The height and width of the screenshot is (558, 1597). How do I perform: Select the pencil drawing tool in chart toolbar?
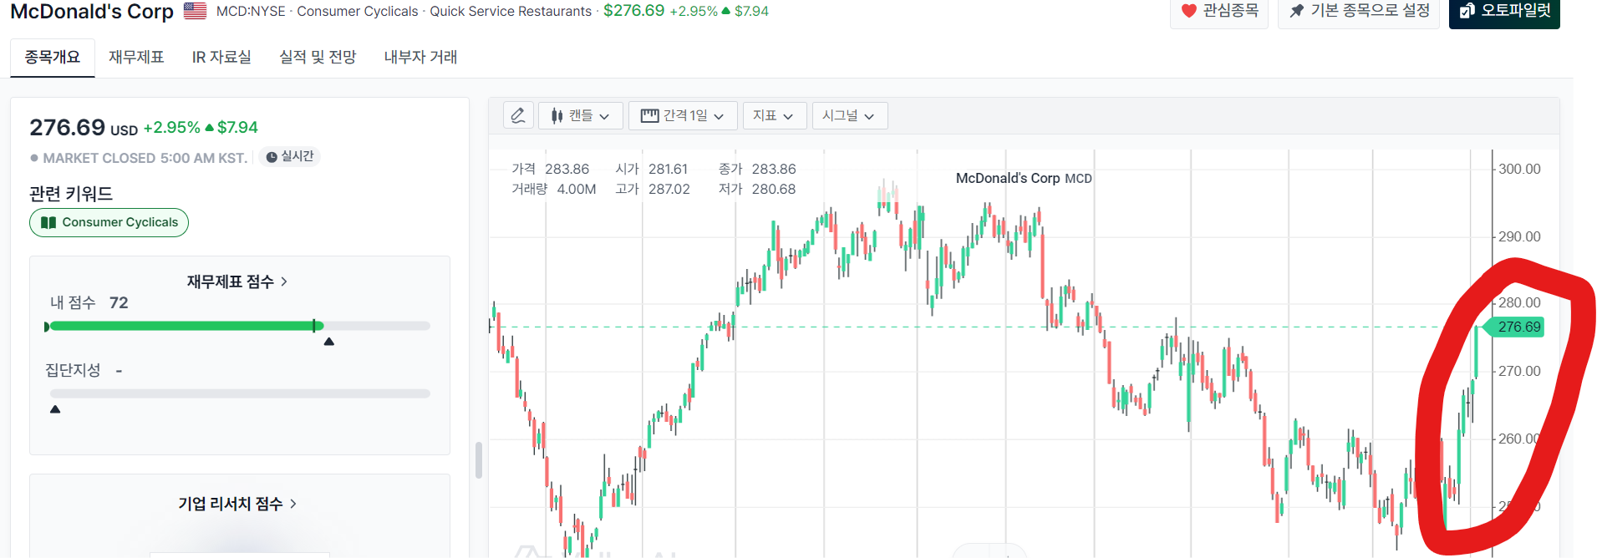518,115
